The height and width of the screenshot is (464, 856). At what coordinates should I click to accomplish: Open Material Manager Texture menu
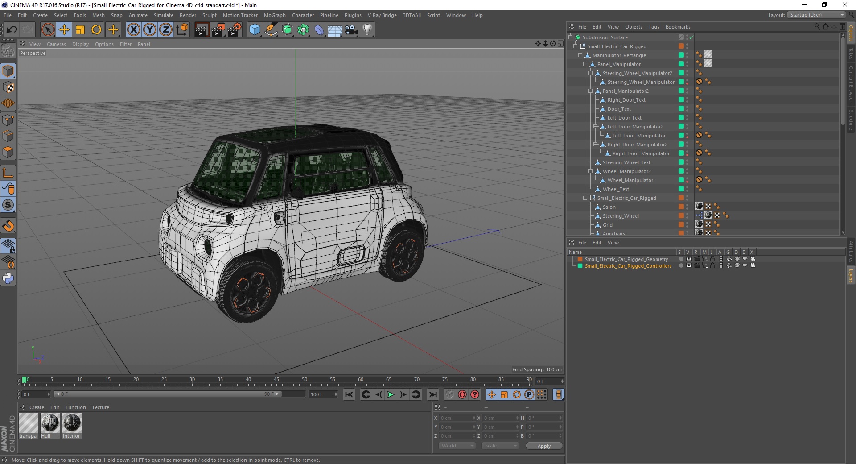(x=100, y=407)
